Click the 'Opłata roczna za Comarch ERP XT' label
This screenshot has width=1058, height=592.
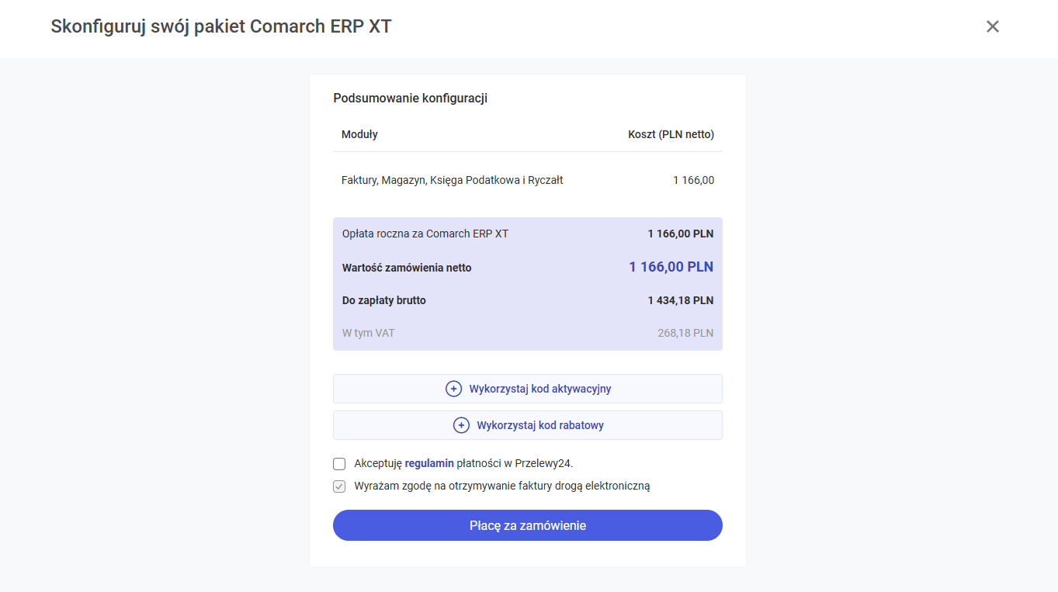[x=425, y=234]
